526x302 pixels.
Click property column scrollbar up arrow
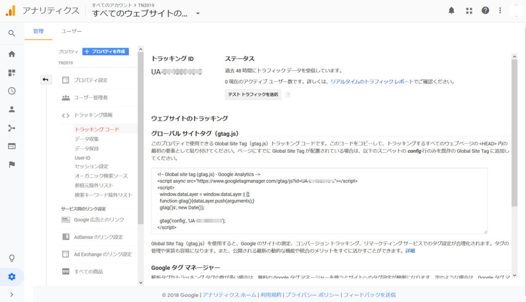pos(141,49)
